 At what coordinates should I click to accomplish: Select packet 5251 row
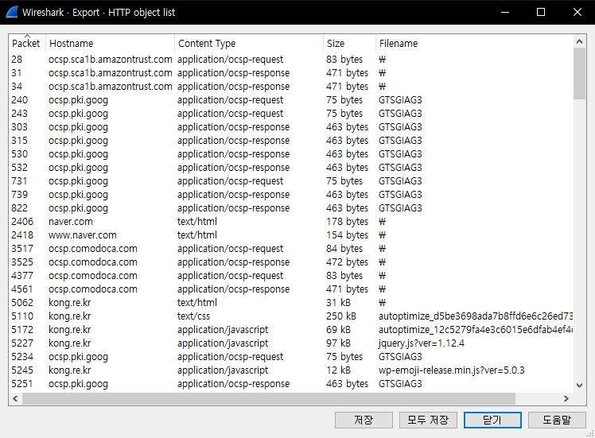291,384
